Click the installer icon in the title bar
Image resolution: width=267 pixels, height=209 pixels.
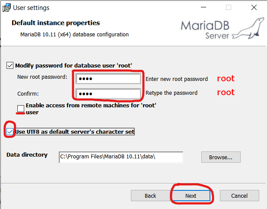coord(6,8)
